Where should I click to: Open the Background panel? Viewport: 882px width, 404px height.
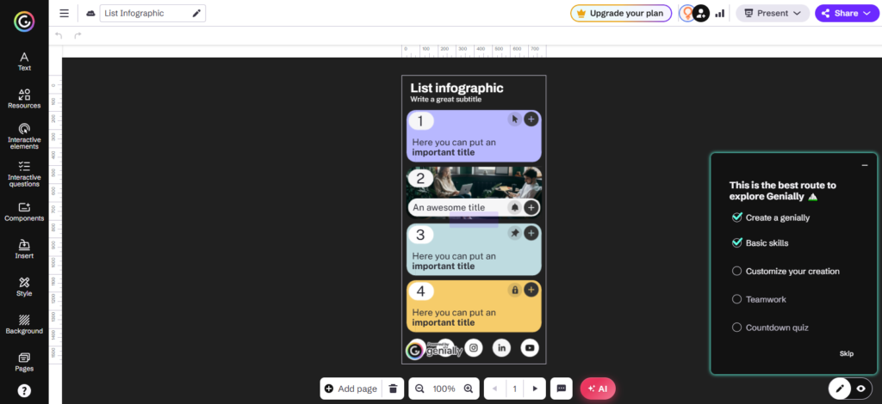coord(24,324)
